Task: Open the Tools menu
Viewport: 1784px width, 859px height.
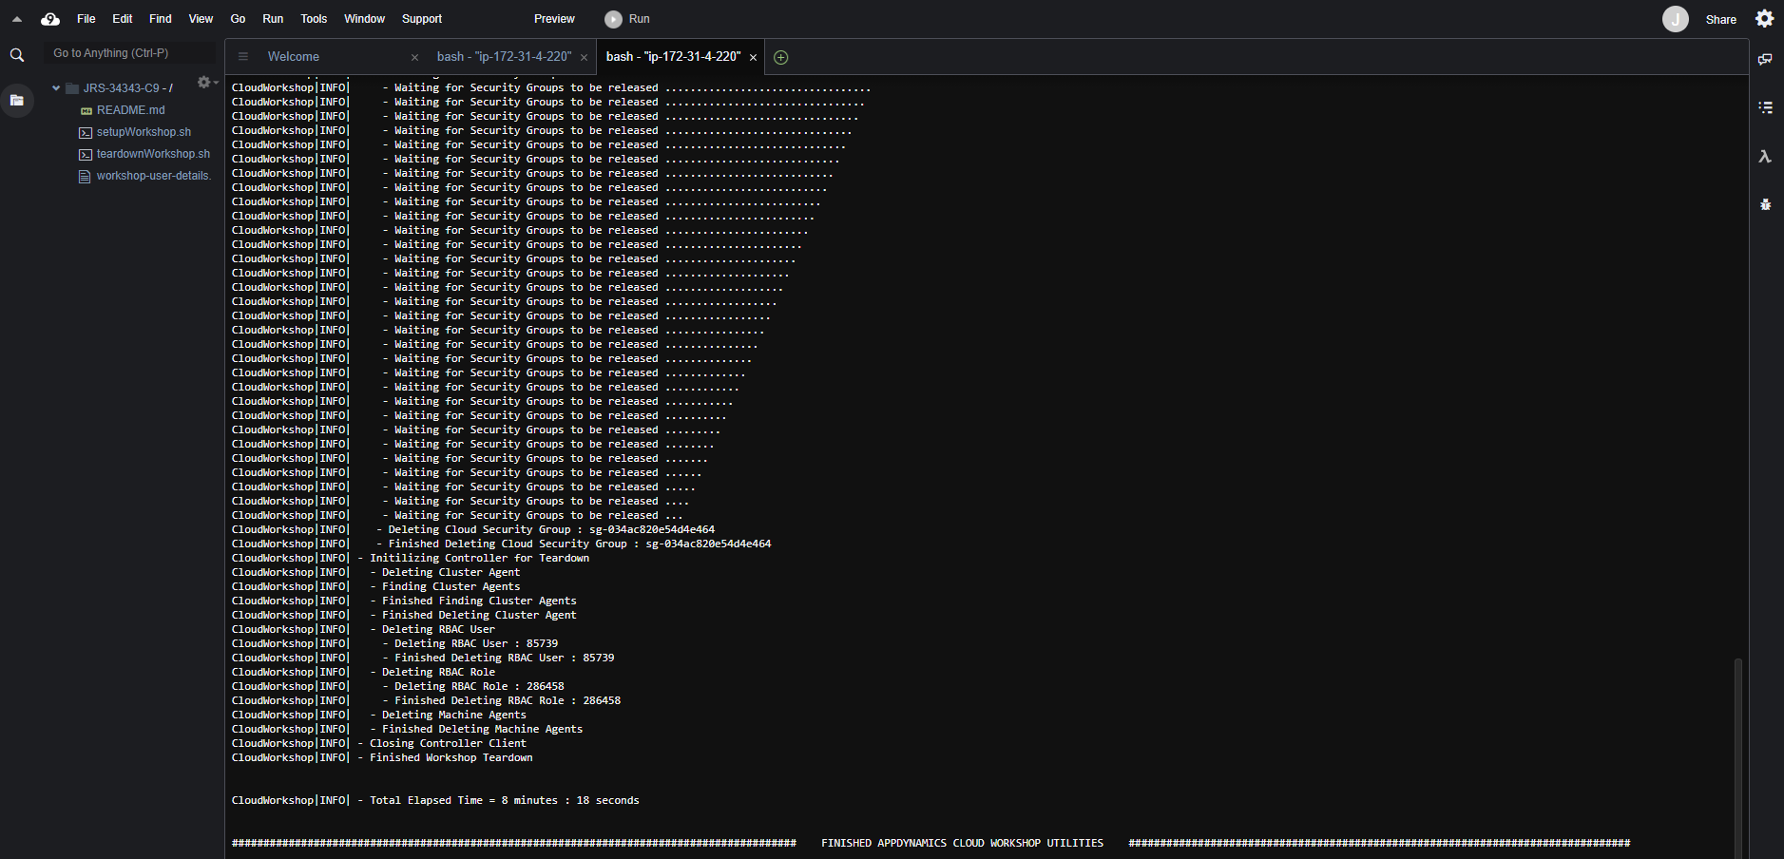Action: (314, 19)
